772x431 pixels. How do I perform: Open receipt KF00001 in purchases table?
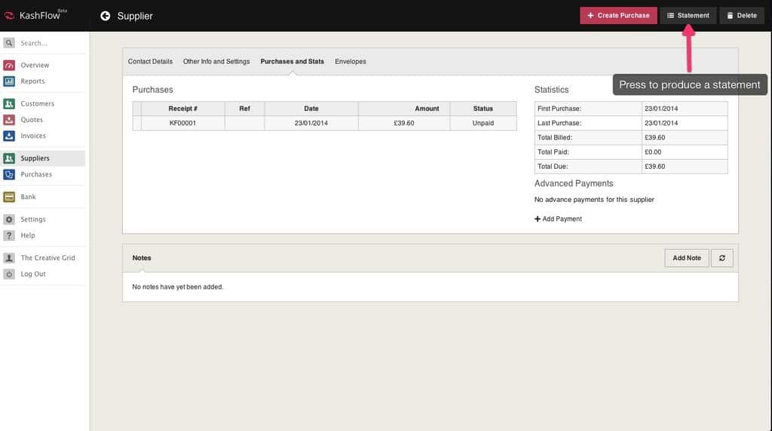click(x=182, y=123)
